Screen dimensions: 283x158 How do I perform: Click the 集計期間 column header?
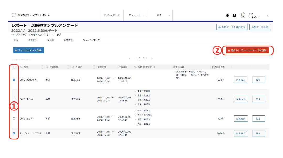click(102, 67)
